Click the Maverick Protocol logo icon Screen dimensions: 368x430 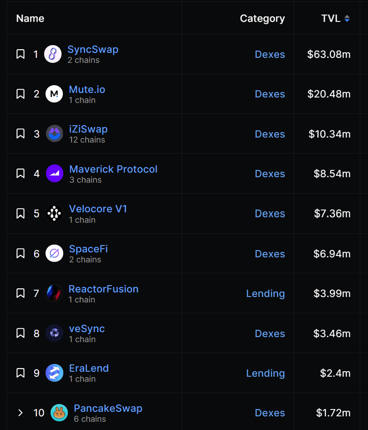[55, 173]
